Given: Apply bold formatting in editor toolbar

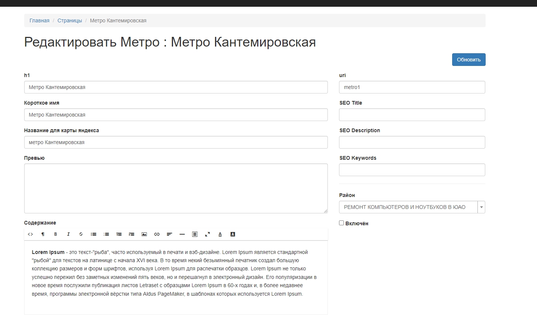Looking at the screenshot, I should 55,234.
